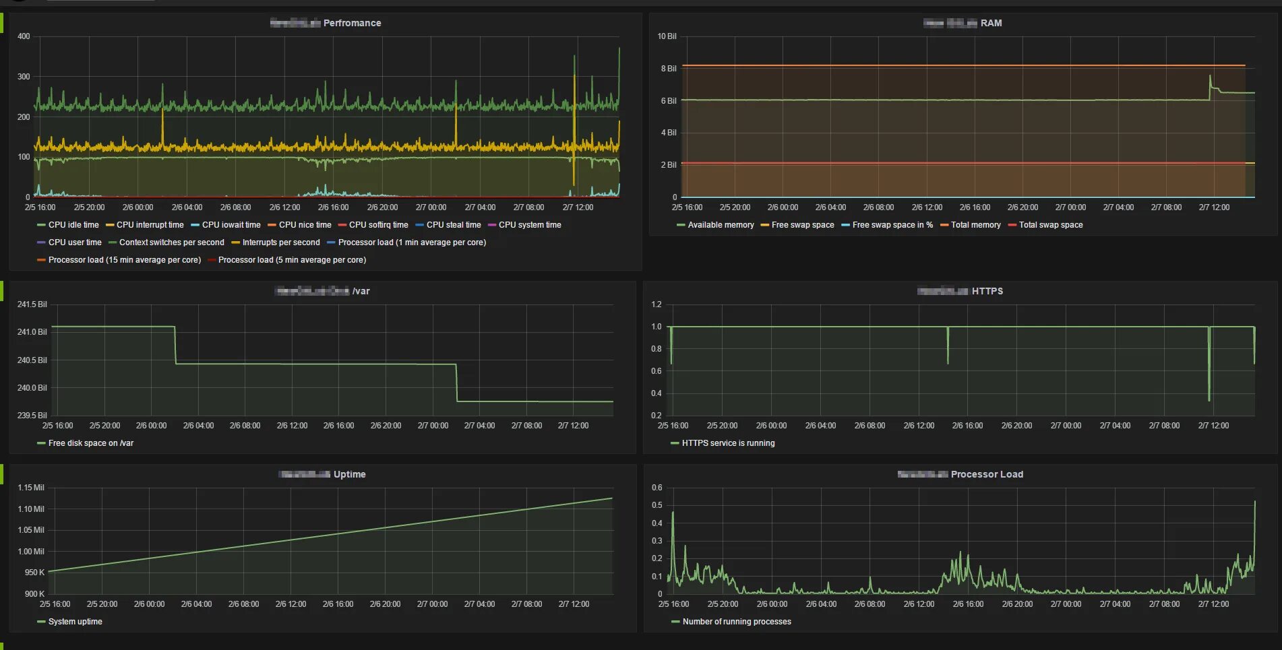Click the 241.0 Bil y-axis label in /var
Image resolution: width=1282 pixels, height=650 pixels.
32,332
